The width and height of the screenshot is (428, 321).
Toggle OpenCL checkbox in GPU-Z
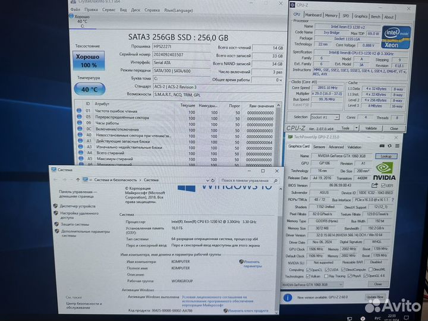308,270
